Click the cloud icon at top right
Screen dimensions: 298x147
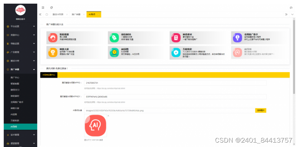[x=291, y=8]
